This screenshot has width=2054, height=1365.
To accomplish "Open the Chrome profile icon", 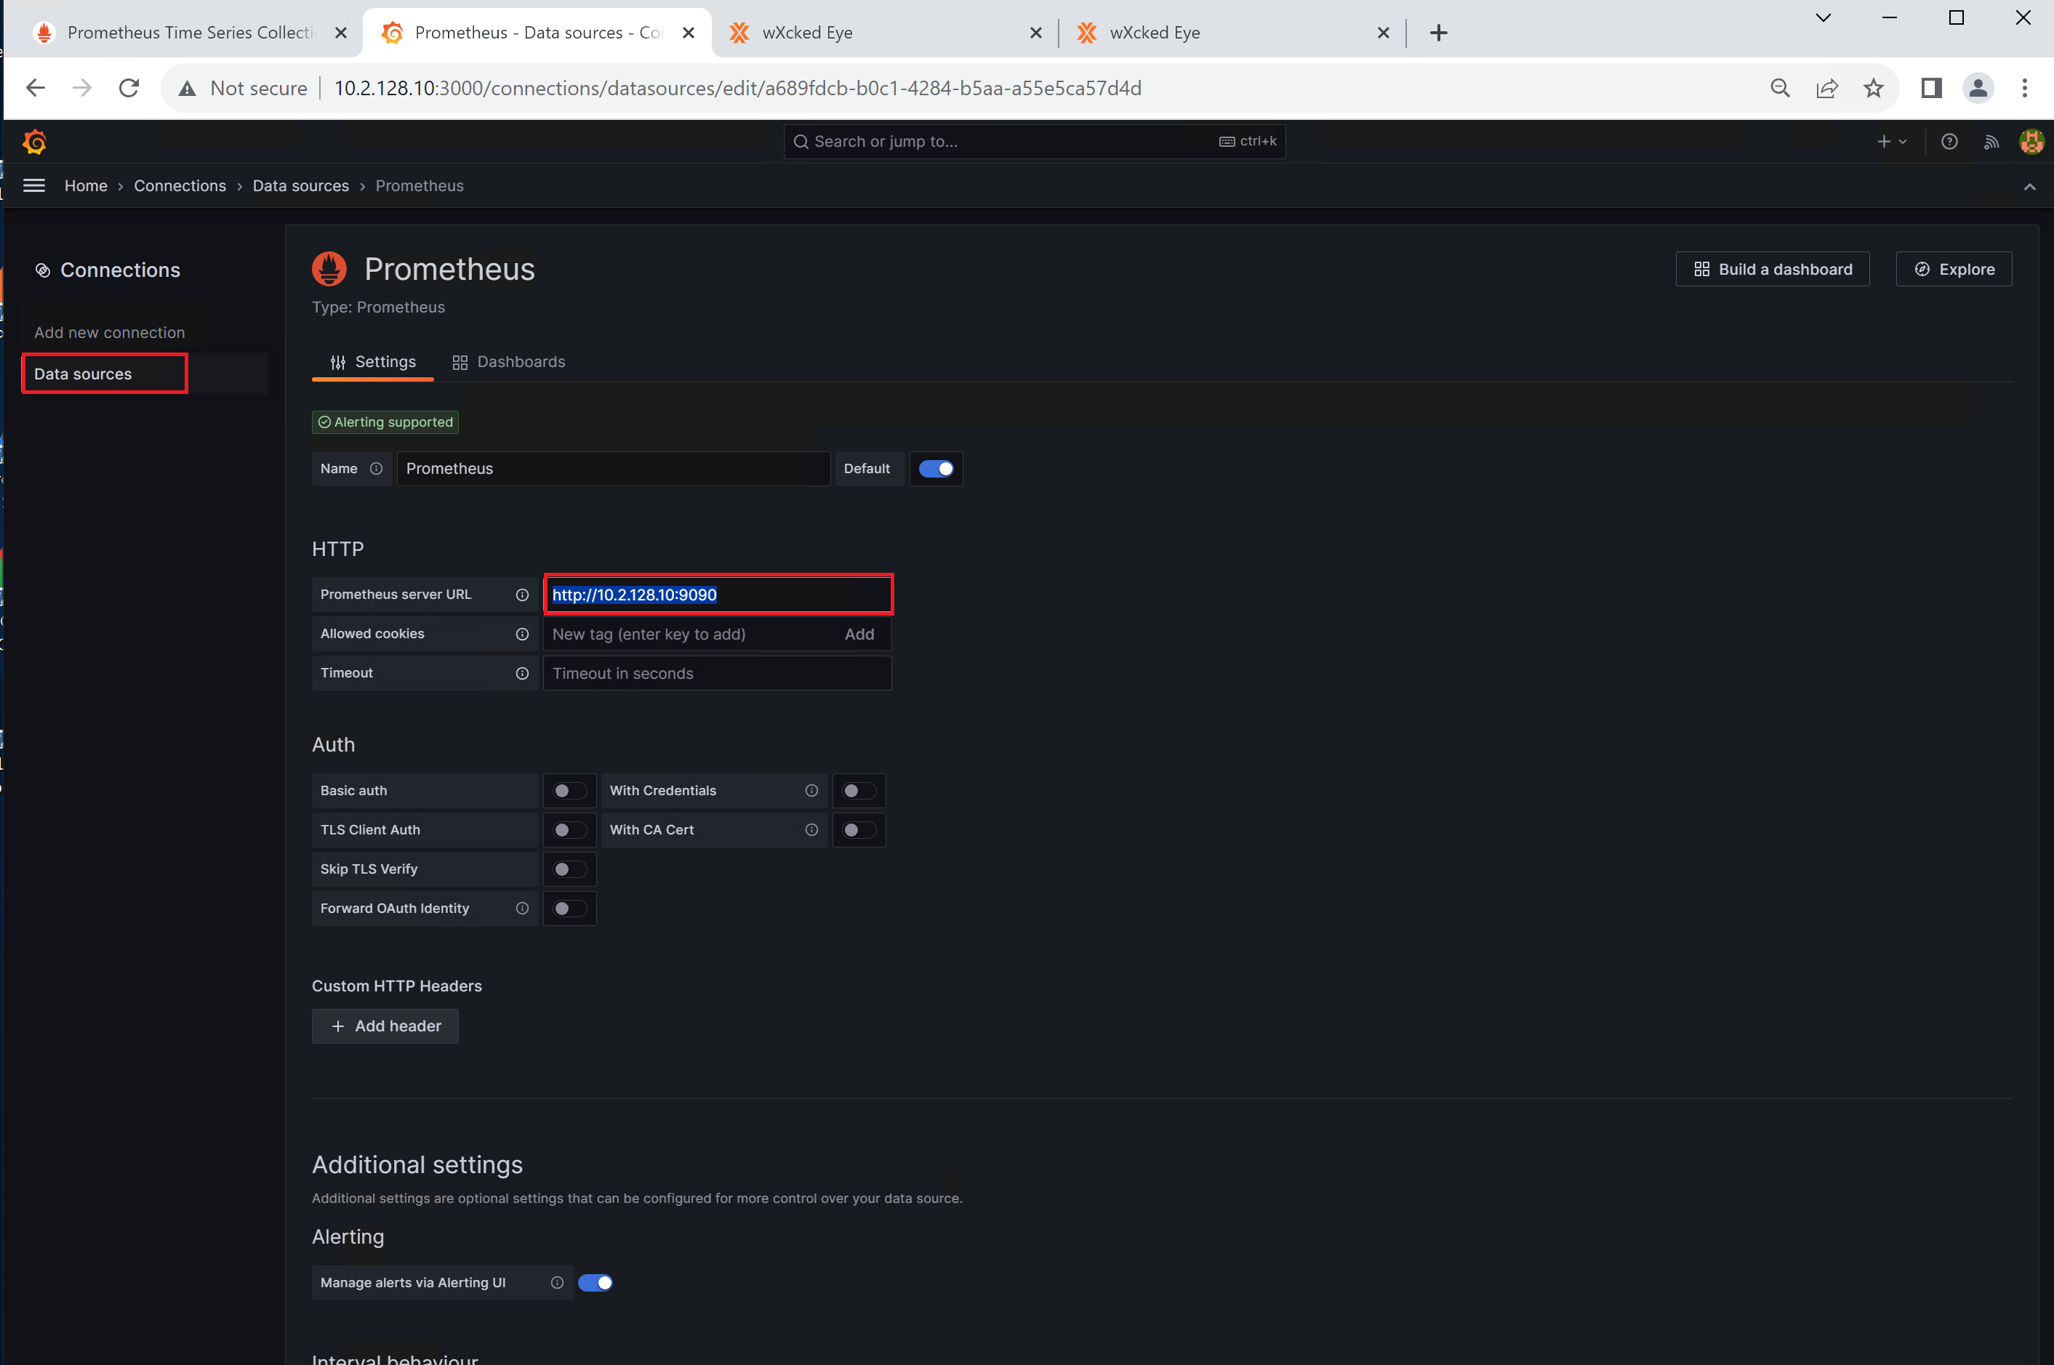I will 1978,88.
